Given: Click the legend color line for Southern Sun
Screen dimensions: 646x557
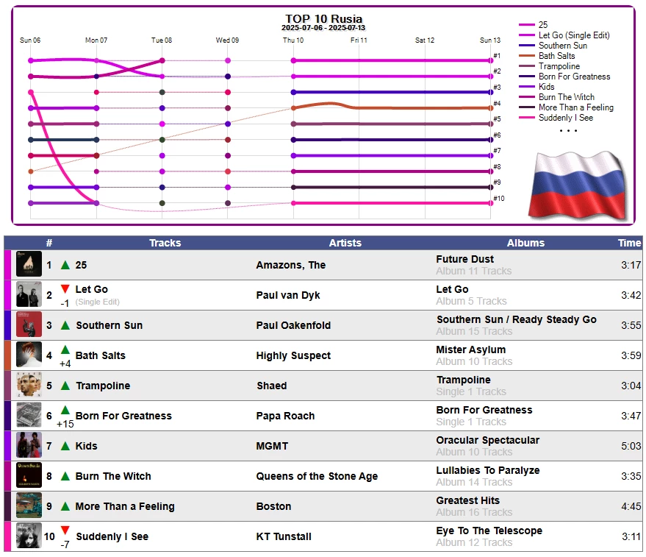Looking at the screenshot, I should 526,46.
